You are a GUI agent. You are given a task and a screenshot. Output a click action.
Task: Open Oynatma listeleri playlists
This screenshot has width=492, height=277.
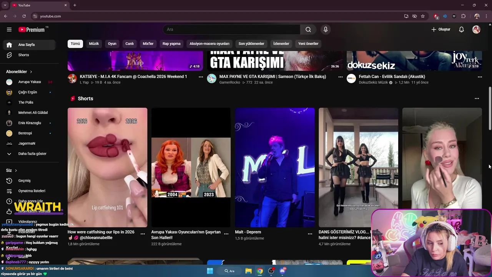pos(30,191)
